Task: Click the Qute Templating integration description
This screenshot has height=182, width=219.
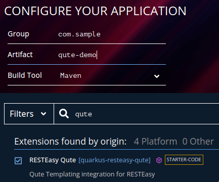Action: point(92,174)
